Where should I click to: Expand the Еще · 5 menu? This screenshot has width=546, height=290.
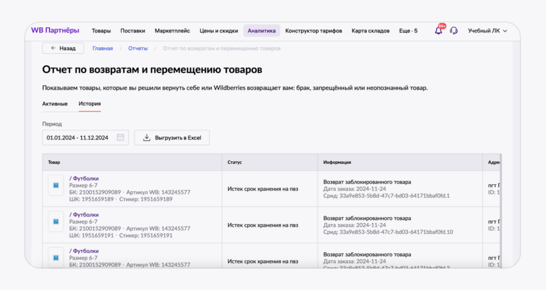(x=408, y=30)
